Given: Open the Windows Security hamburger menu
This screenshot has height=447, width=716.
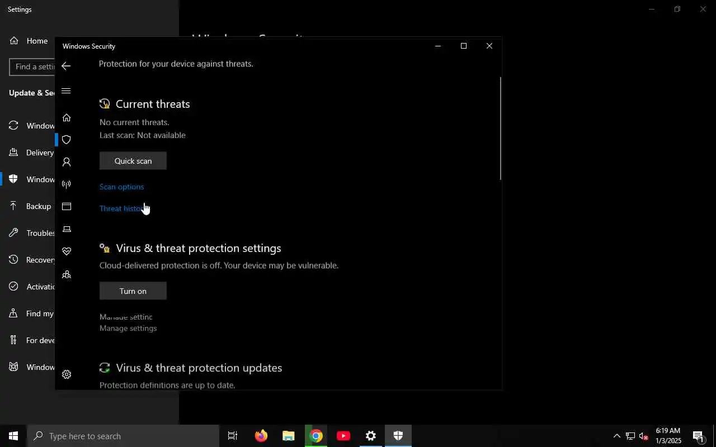Looking at the screenshot, I should (x=66, y=91).
